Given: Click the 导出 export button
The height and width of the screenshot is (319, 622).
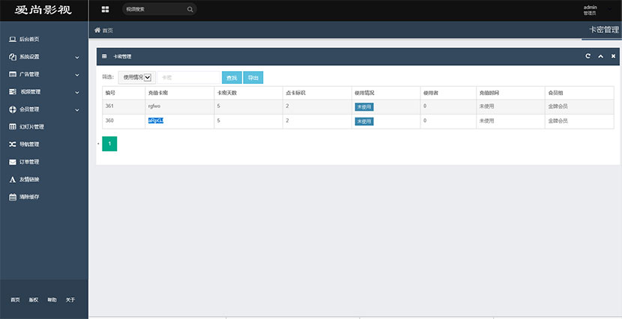Looking at the screenshot, I should coord(253,77).
